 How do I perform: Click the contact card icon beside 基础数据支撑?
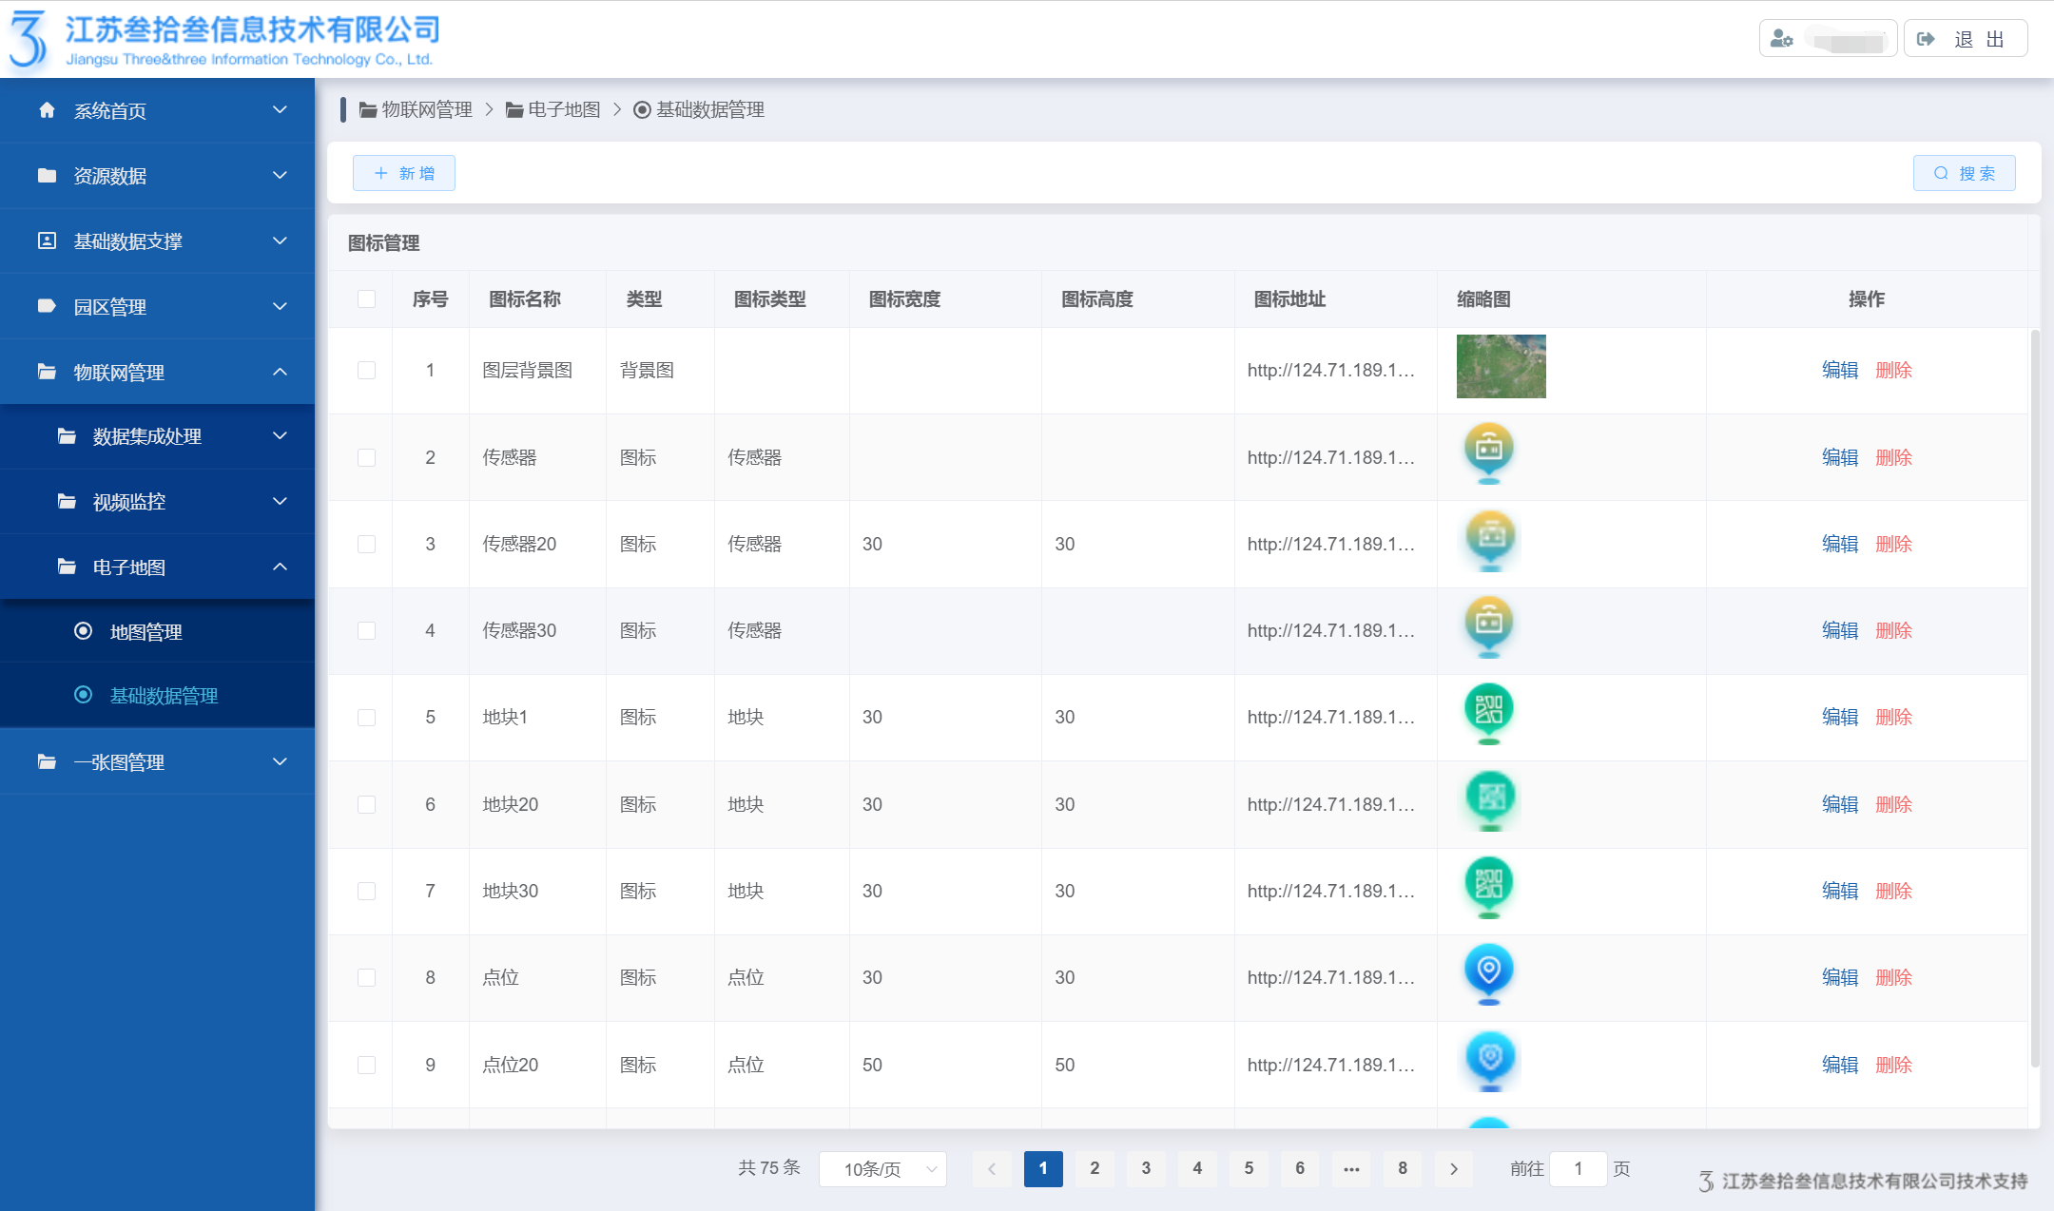point(47,240)
